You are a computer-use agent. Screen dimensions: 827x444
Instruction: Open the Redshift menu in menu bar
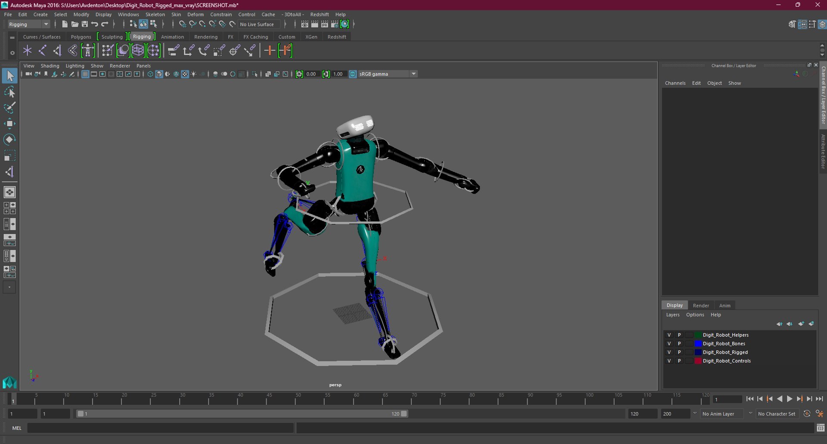pos(320,14)
